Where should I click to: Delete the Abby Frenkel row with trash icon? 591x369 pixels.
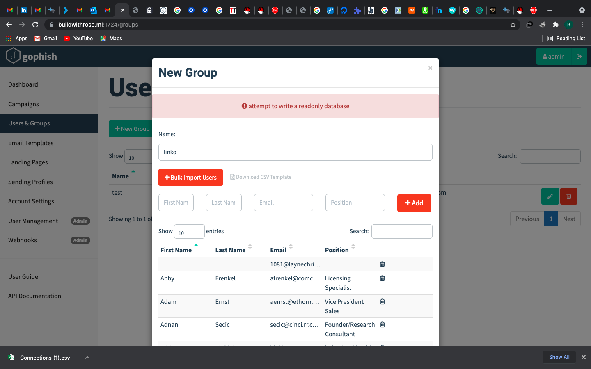pos(382,278)
